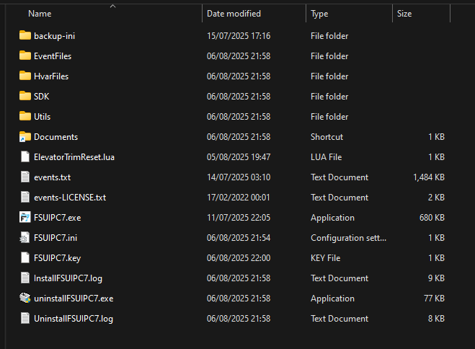Screen dimensions: 475x349
Task: Click the 2 KB size value
Action: (x=436, y=198)
